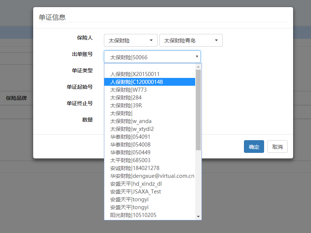Click the dropdown list scrollbar thumb
The width and height of the screenshot is (311, 233).
[x=199, y=110]
